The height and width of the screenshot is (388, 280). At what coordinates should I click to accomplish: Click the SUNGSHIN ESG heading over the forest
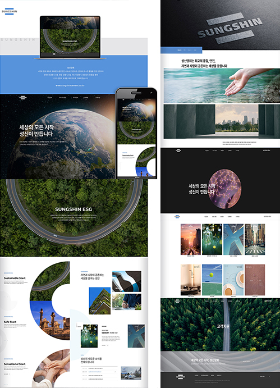tap(74, 209)
